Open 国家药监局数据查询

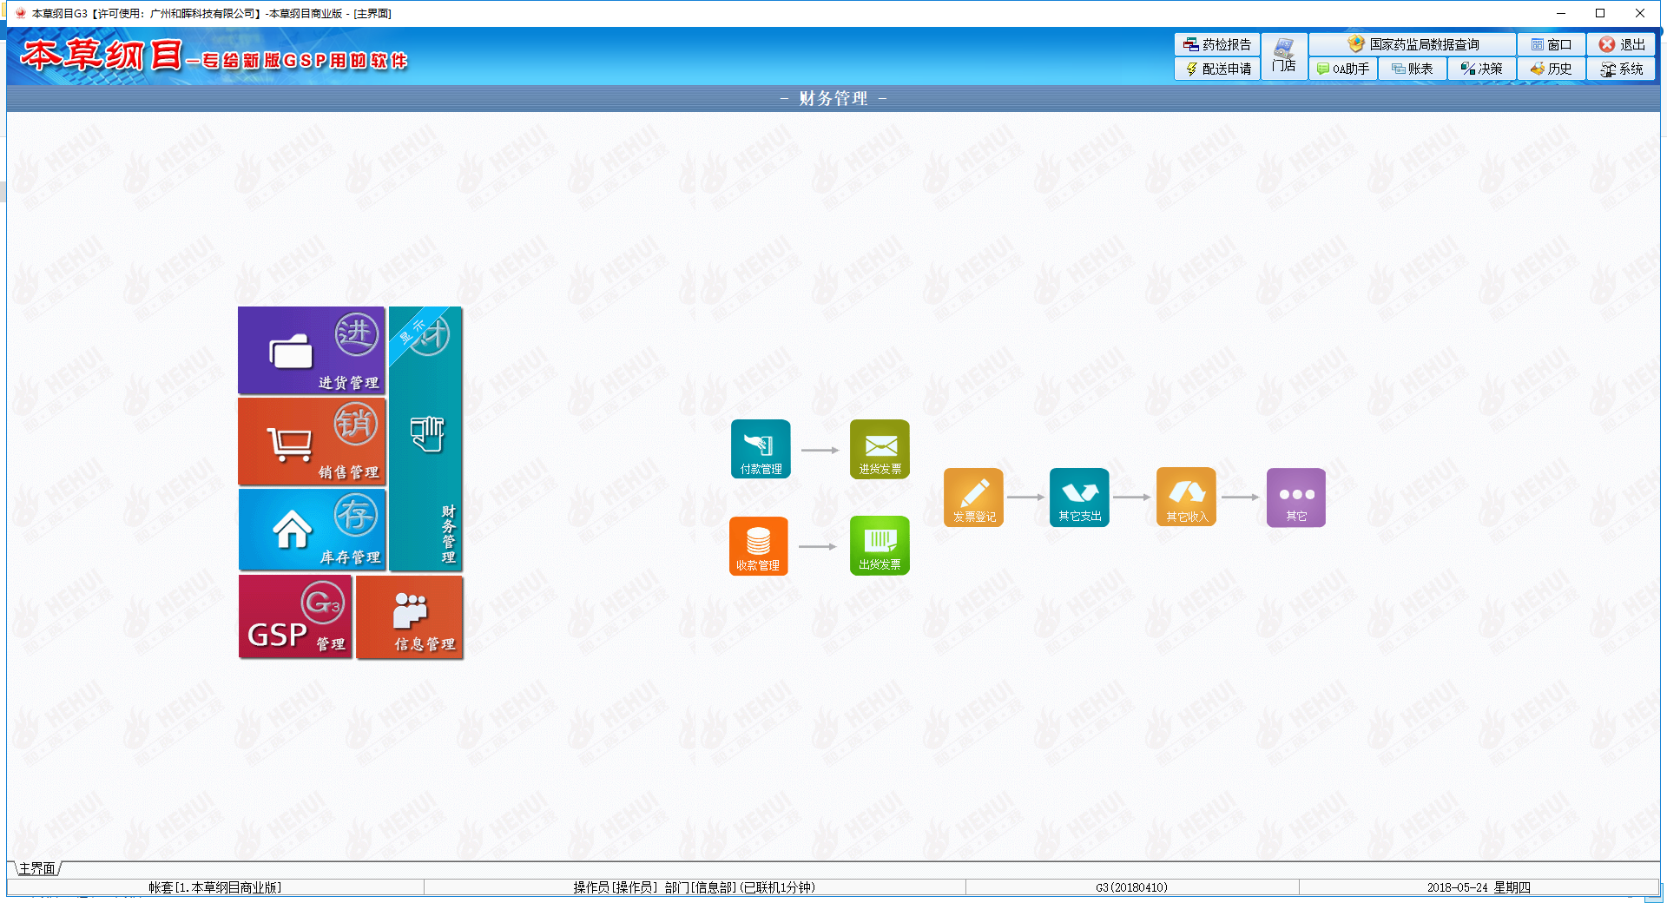[1413, 44]
